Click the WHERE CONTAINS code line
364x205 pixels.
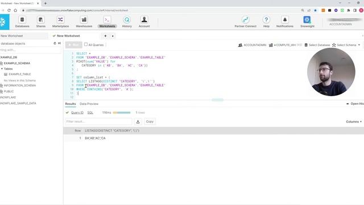pos(105,89)
